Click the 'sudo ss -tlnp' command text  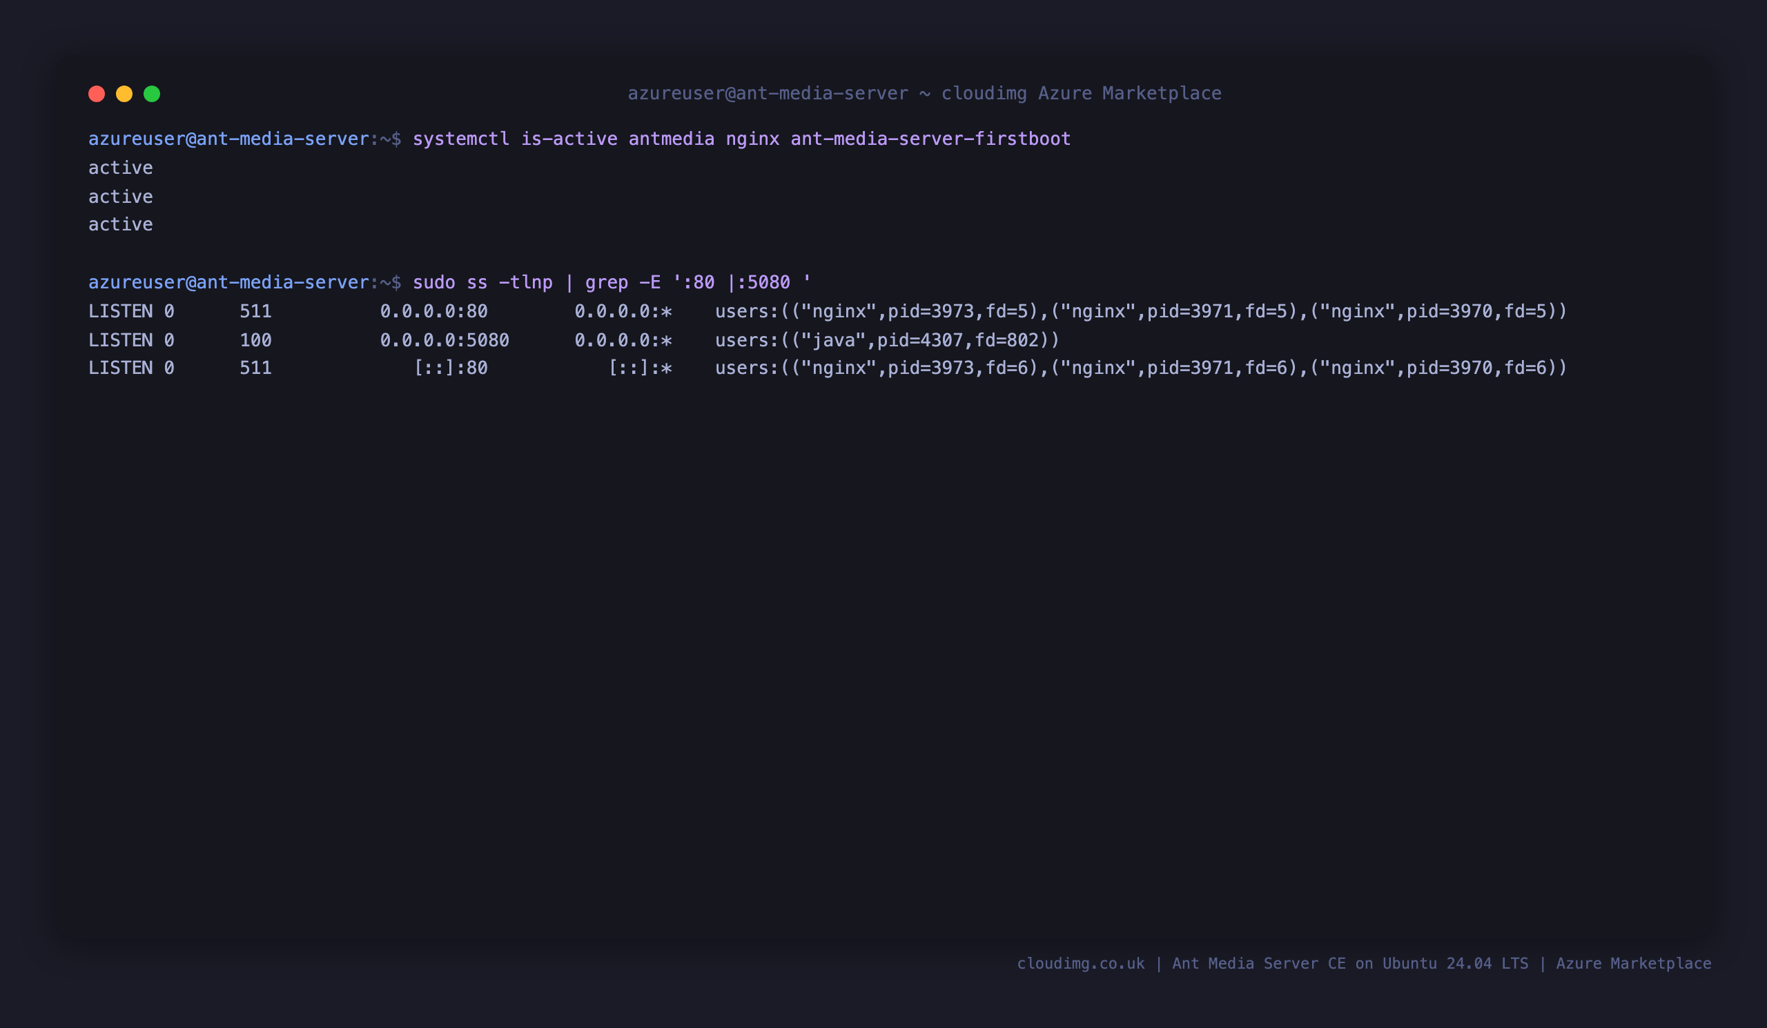[482, 282]
